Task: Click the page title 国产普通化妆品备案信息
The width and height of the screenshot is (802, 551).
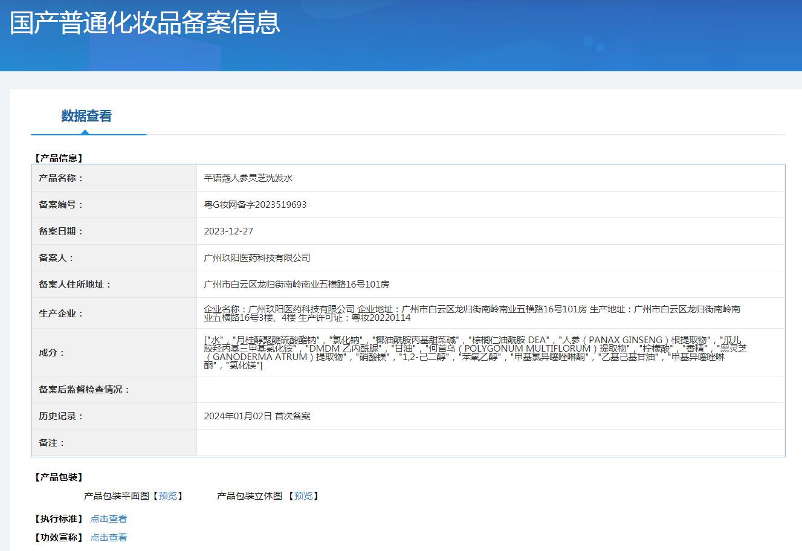Action: 145,23
